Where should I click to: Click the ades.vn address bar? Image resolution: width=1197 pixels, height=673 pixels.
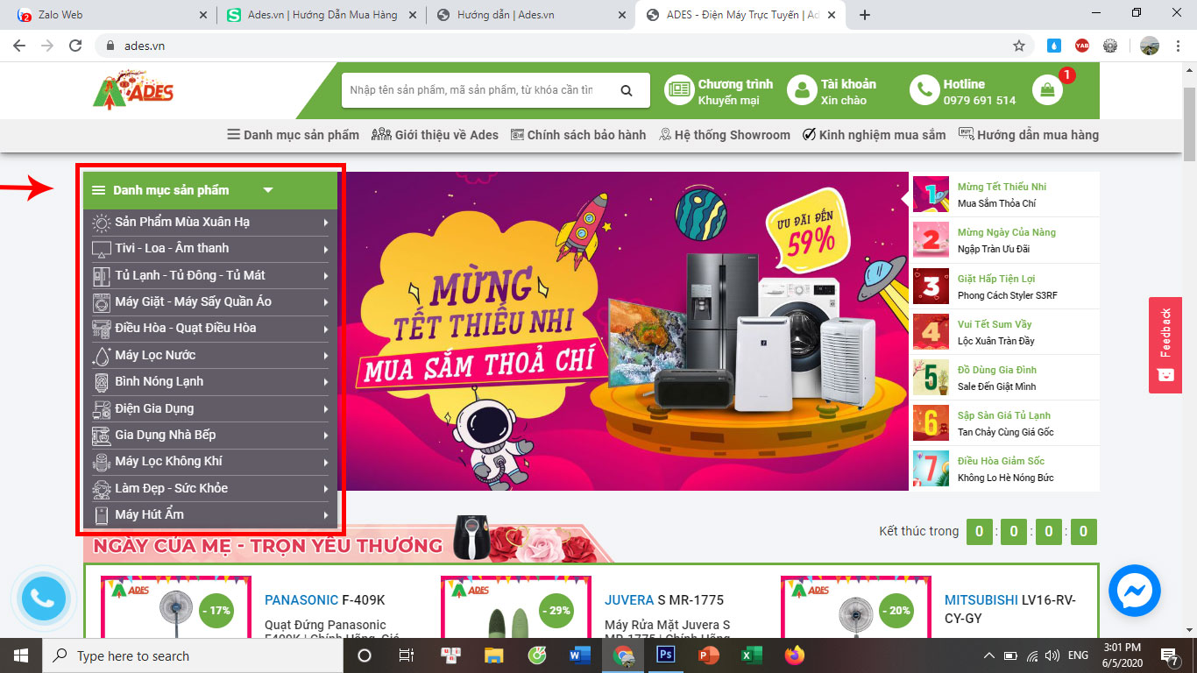561,46
